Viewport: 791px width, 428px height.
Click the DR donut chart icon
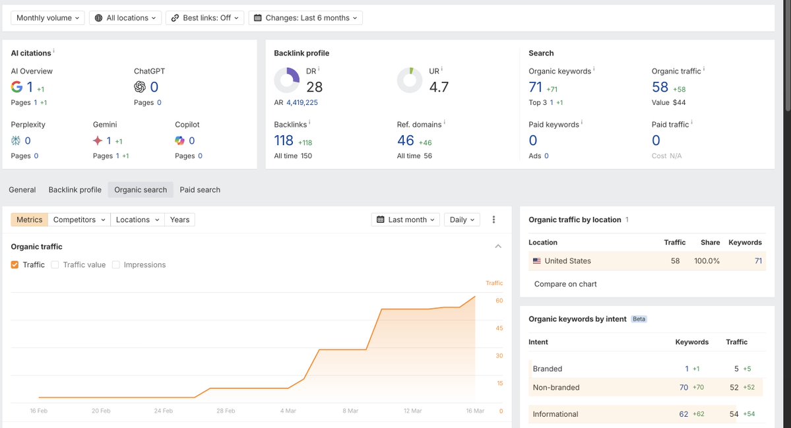[286, 80]
